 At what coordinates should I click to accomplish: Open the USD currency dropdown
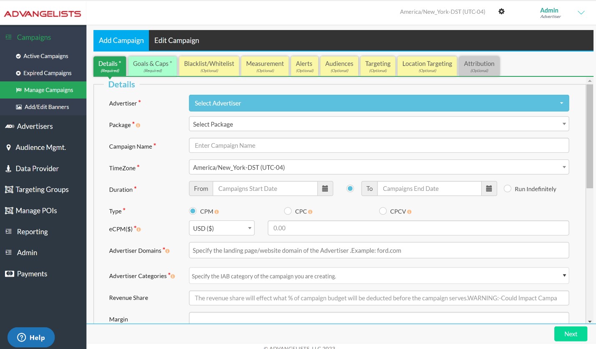221,228
